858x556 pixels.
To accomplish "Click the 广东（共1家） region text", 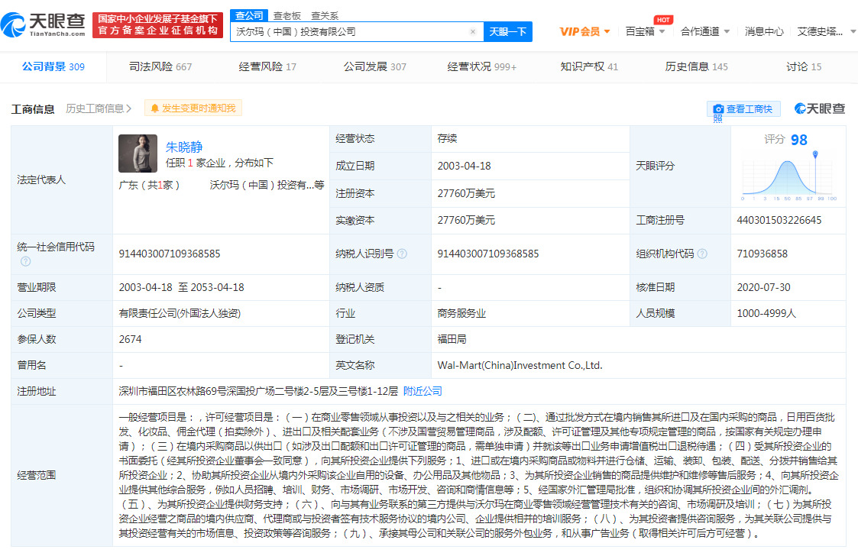I will 149,185.
